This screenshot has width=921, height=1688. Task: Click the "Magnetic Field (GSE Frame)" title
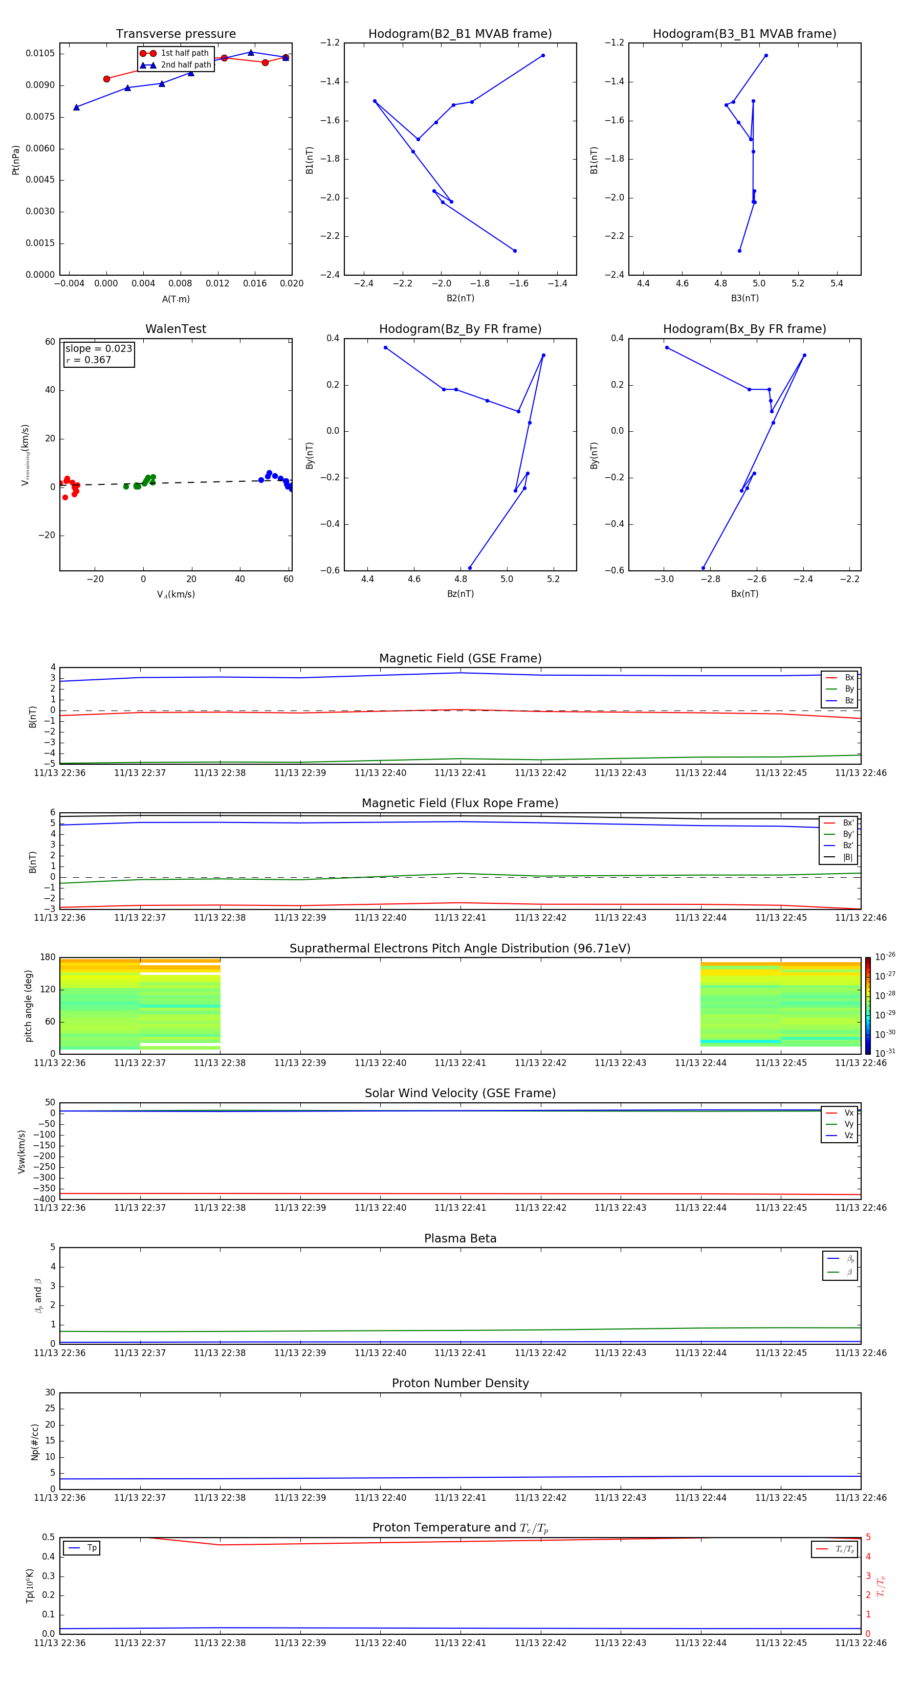[460, 658]
